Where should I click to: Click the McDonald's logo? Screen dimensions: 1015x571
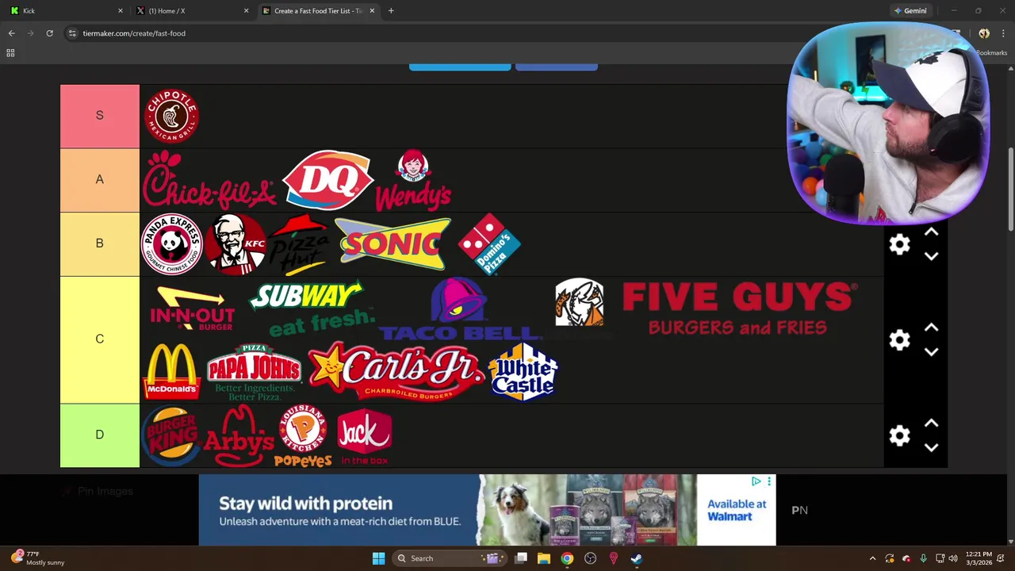(x=172, y=371)
